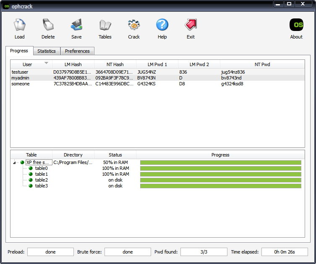The width and height of the screenshot is (316, 264).
Task: Click the Delete toolbar icon
Action: pos(48,25)
